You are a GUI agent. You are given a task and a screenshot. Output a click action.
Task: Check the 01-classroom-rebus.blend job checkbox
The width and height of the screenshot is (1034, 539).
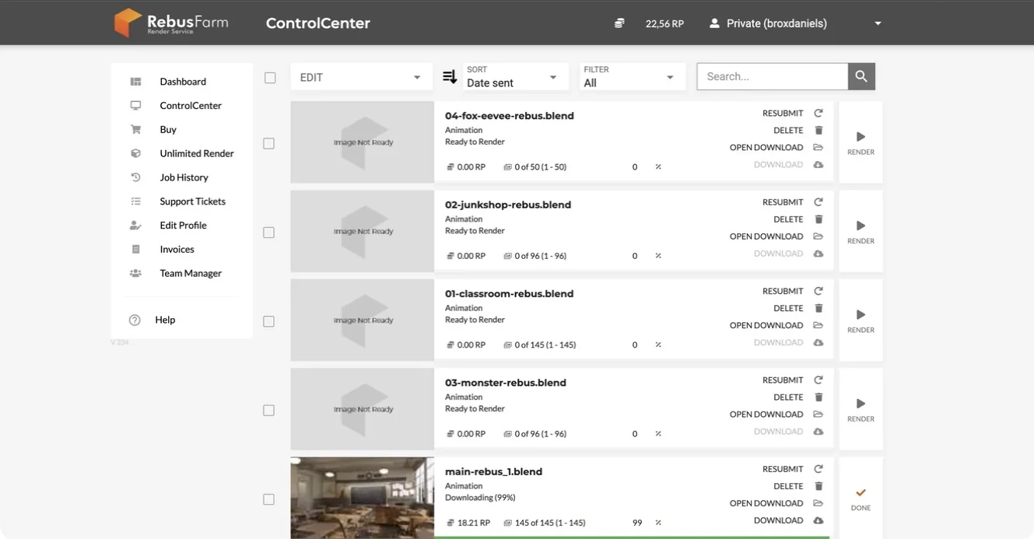point(269,322)
